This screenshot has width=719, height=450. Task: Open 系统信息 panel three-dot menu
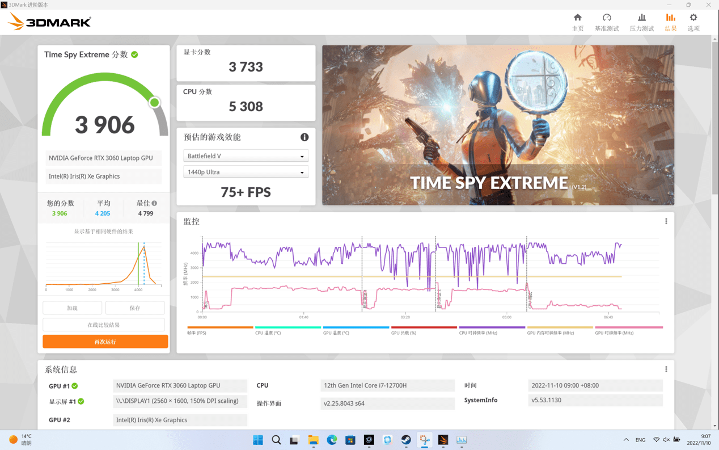[666, 369]
